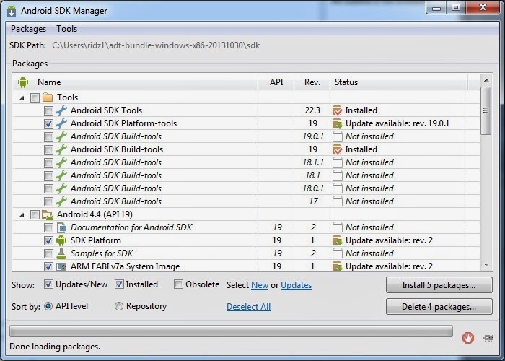
Task: Click the packages list scrollbar thumb
Action: pyautogui.click(x=486, y=110)
